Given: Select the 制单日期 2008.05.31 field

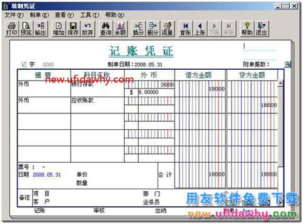Looking at the screenshot, I should click(x=148, y=64).
